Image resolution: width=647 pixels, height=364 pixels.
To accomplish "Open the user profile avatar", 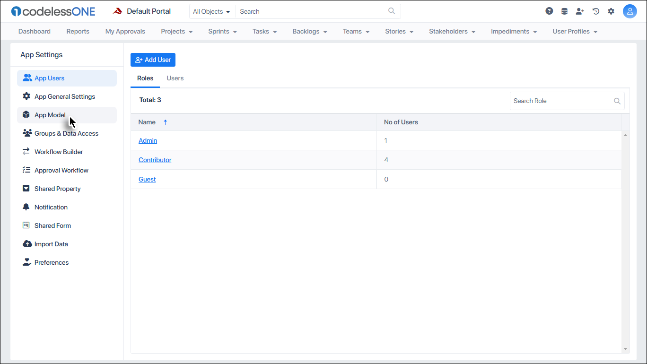I will 630,11.
